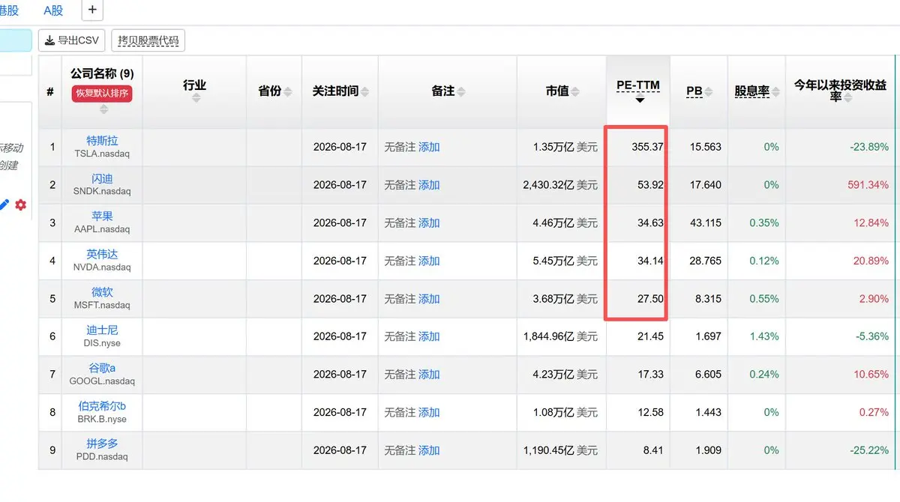This screenshot has height=502, width=900.
Task: Click PE-TTM value 53.92
Action: [x=650, y=185]
